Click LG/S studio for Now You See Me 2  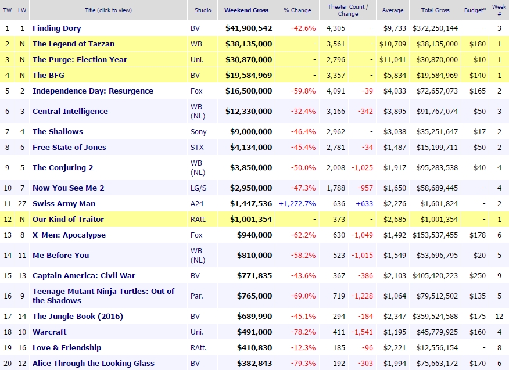click(198, 188)
